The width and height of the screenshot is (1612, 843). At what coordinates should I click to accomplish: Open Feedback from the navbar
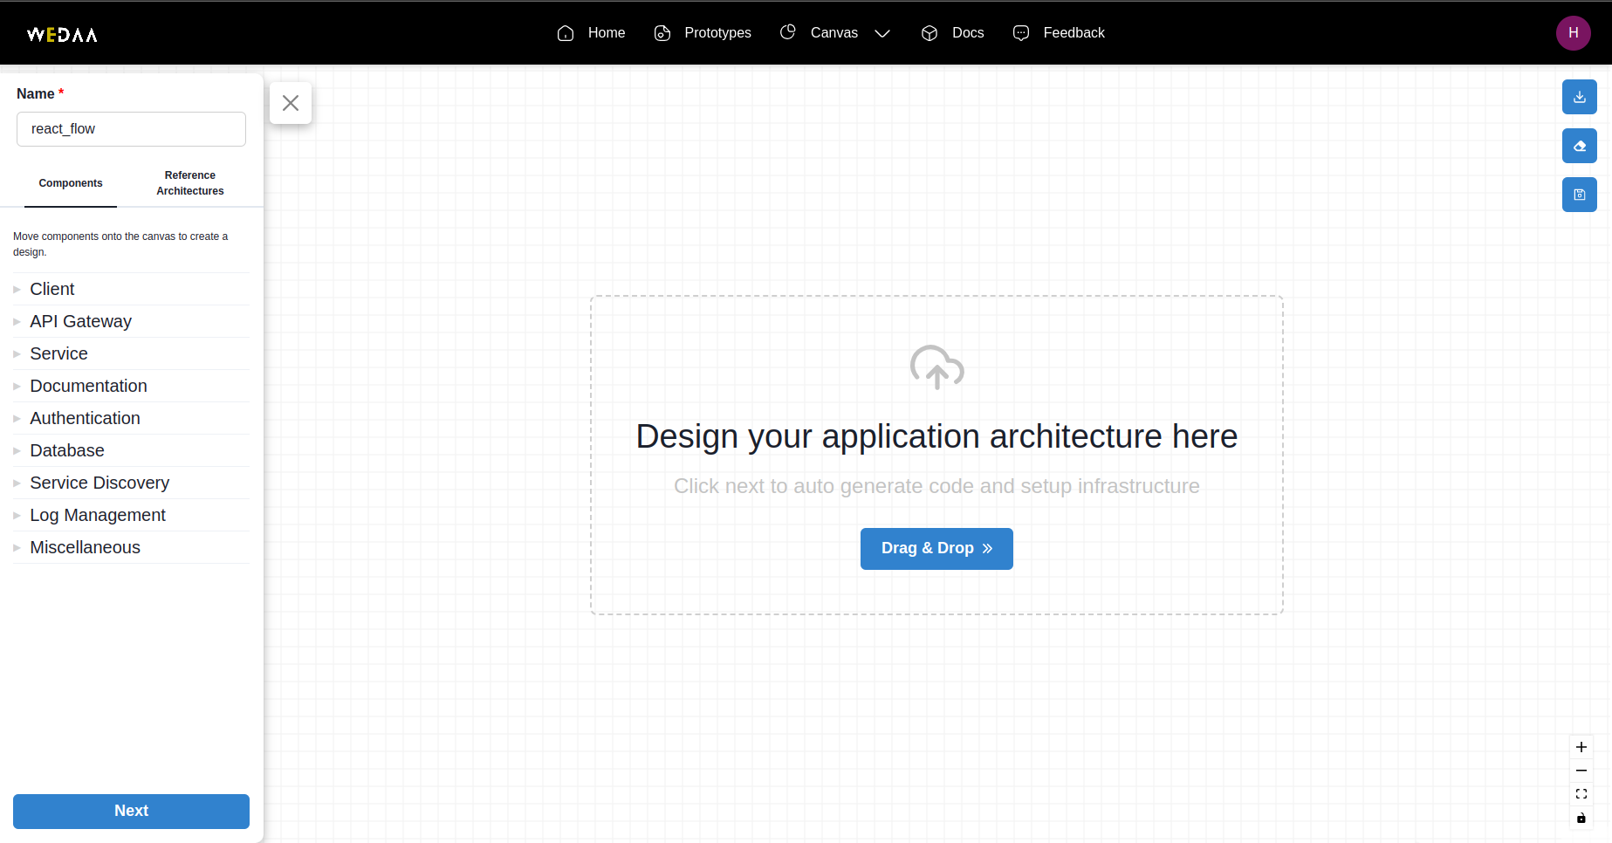[1074, 33]
